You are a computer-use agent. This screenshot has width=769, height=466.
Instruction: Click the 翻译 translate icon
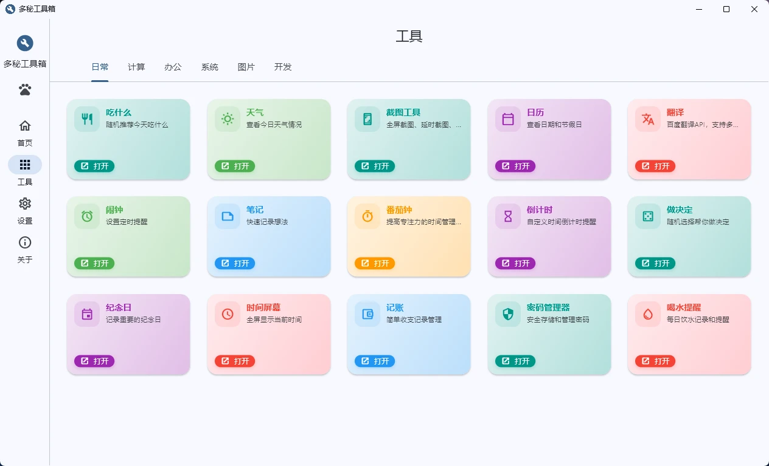pos(647,118)
